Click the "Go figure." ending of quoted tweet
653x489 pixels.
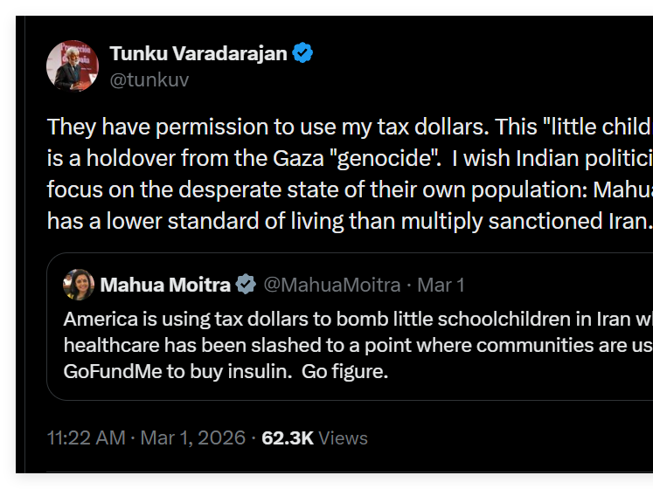coord(344,372)
